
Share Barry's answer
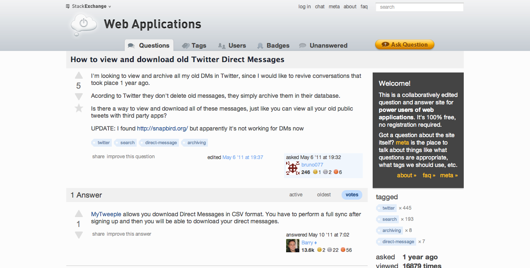pyautogui.click(x=99, y=234)
